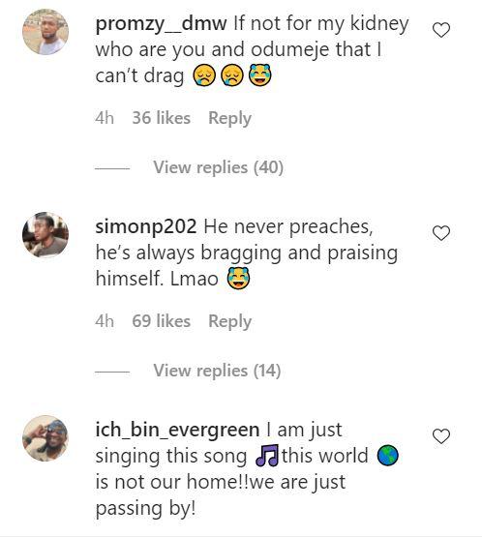Tap heart icon on simonp202's comment
This screenshot has width=482, height=537.
tap(441, 233)
